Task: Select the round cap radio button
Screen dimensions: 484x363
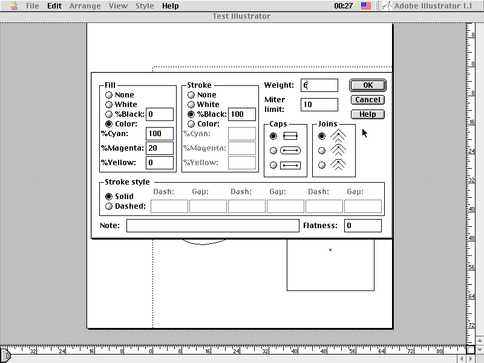Action: point(273,150)
